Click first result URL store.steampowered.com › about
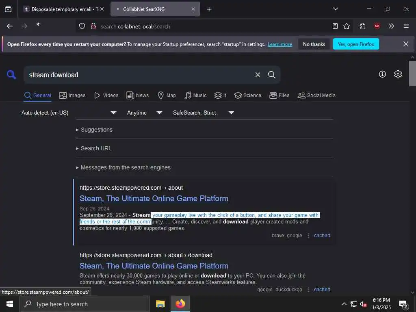The height and width of the screenshot is (312, 416). [131, 188]
